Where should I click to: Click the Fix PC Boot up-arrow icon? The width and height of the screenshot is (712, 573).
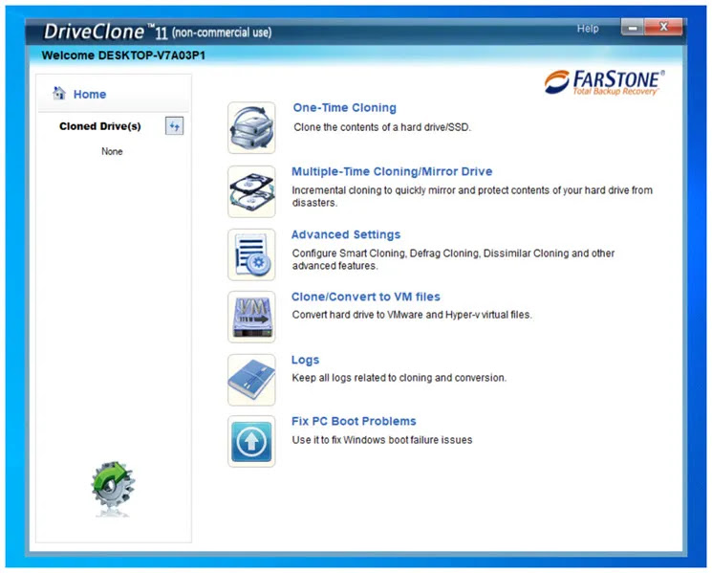(x=251, y=441)
